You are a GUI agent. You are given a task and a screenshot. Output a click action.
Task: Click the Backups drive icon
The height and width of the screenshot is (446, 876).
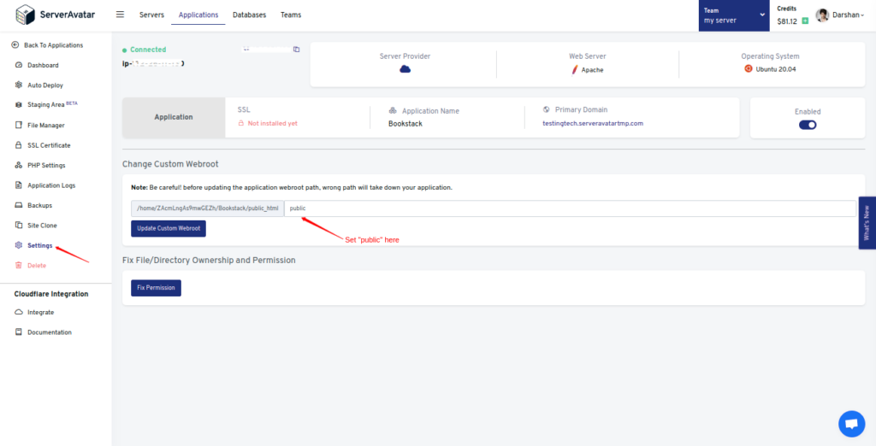(x=19, y=205)
